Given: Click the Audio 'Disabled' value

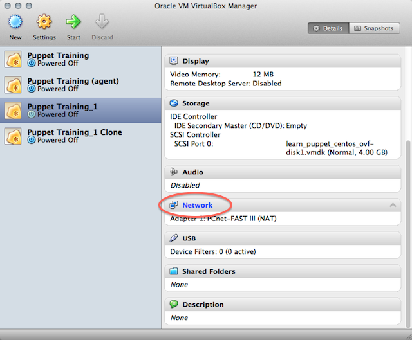Looking at the screenshot, I should click(x=185, y=185).
